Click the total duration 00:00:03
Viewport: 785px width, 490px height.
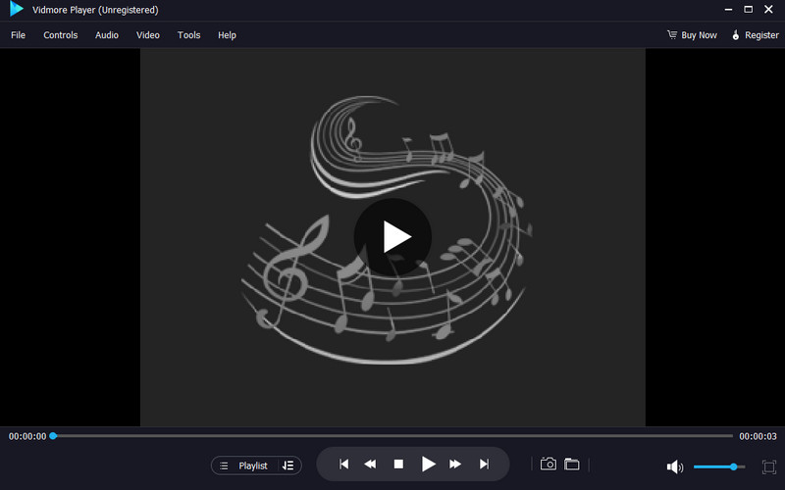coord(758,436)
